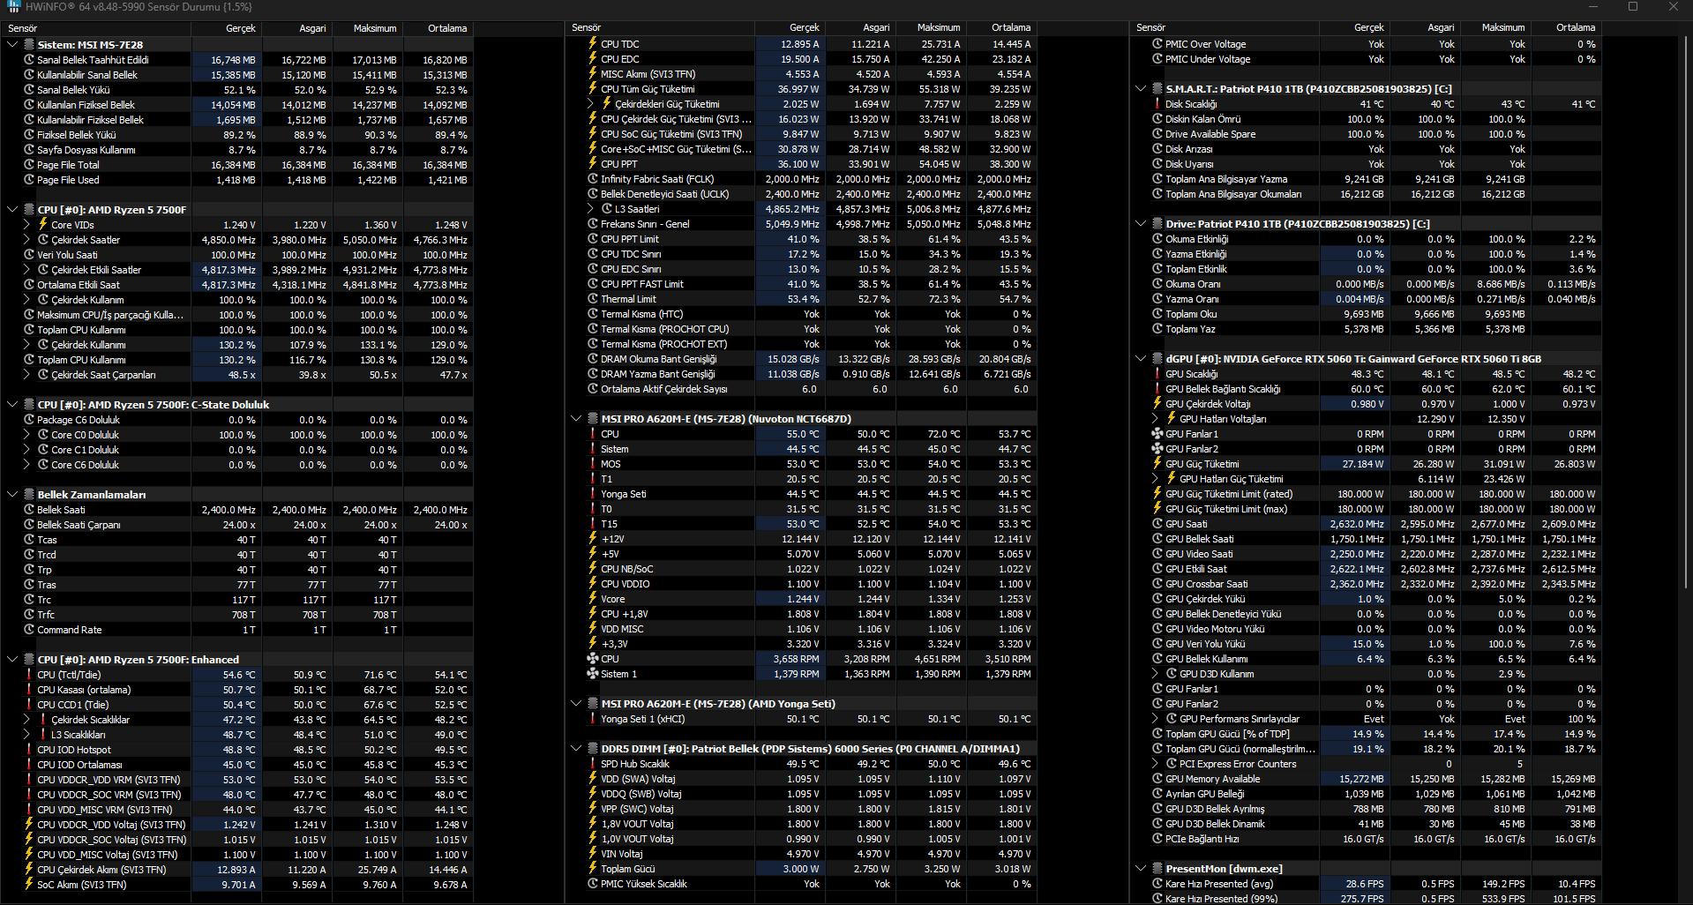Click the clock icon beside Thermal Limit
This screenshot has width=1693, height=905.
(x=593, y=299)
